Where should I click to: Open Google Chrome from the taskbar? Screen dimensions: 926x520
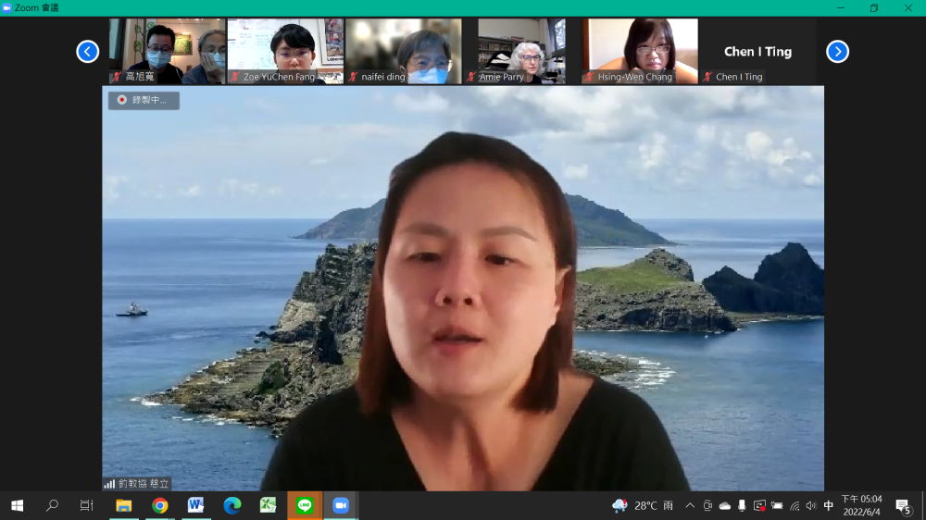point(159,505)
